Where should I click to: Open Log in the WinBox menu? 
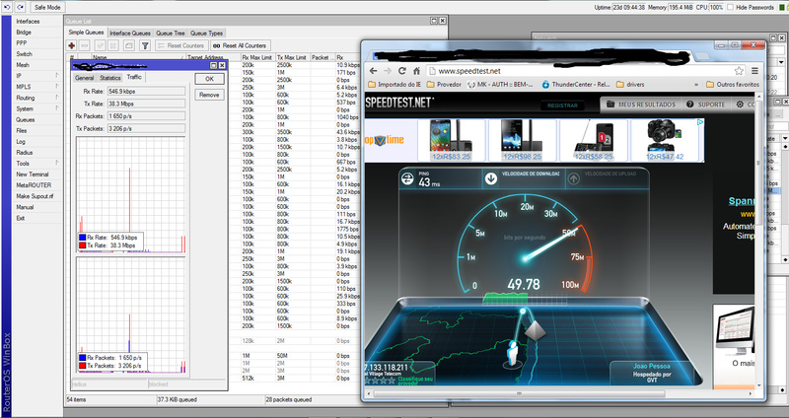tap(21, 141)
